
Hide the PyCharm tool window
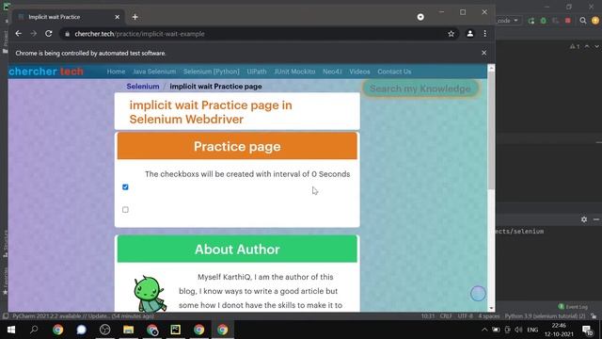pos(596,219)
